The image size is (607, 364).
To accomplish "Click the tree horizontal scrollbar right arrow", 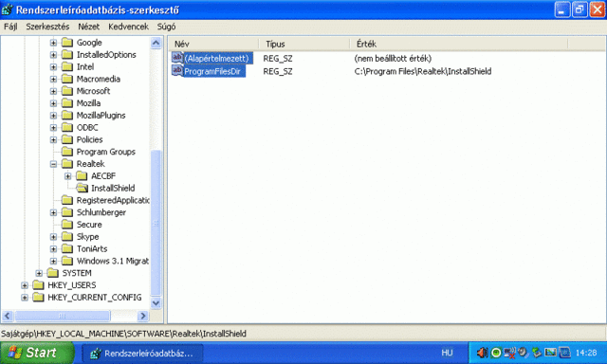I will [x=143, y=316].
